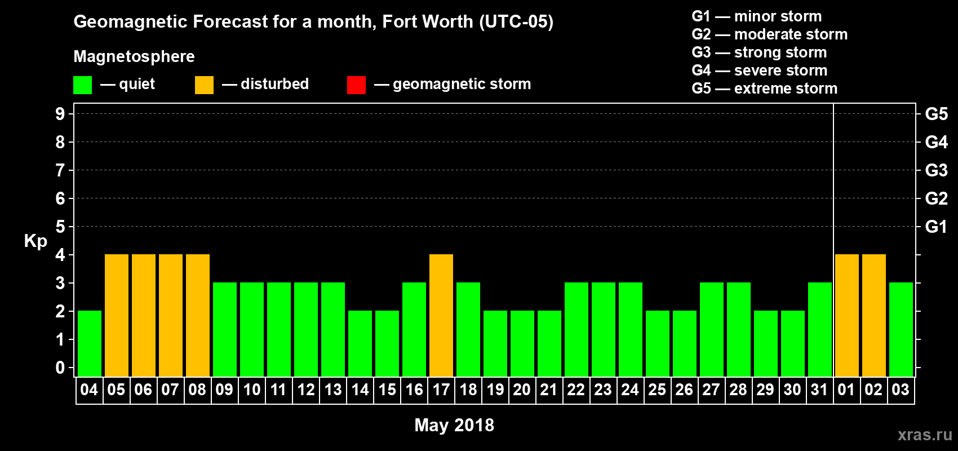Click the date label '11' on the axis
The image size is (958, 451).
click(278, 390)
